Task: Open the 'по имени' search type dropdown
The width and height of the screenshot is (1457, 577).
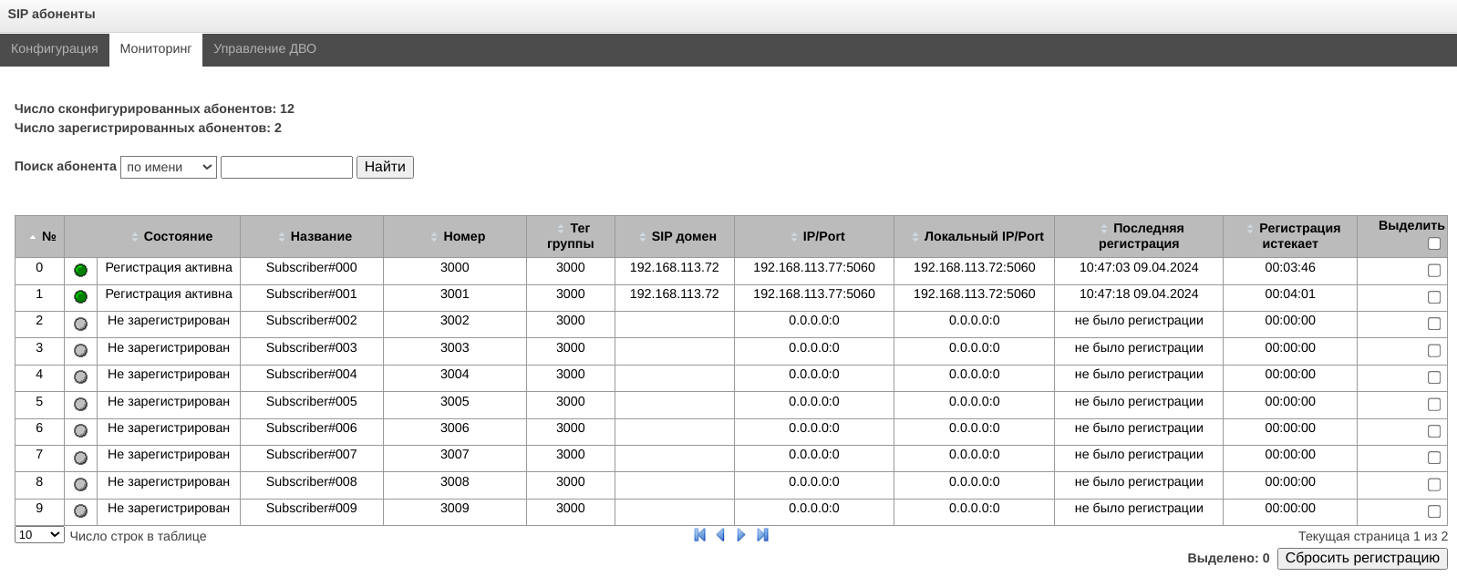Action: coord(169,167)
